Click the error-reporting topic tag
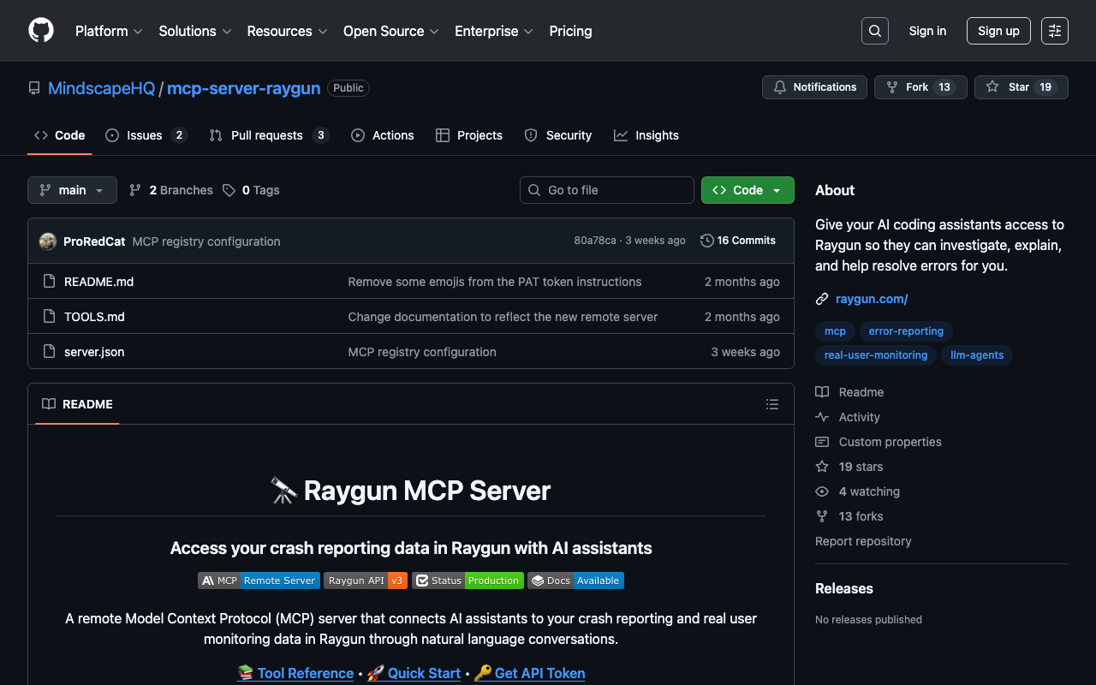The width and height of the screenshot is (1096, 685). pyautogui.click(x=905, y=331)
